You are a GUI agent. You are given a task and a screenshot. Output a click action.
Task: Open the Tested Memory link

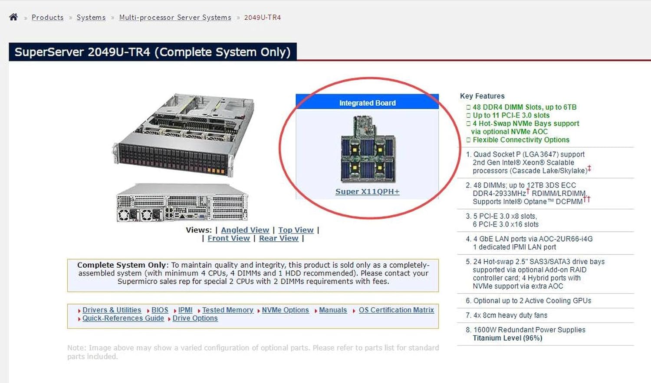[x=227, y=310]
